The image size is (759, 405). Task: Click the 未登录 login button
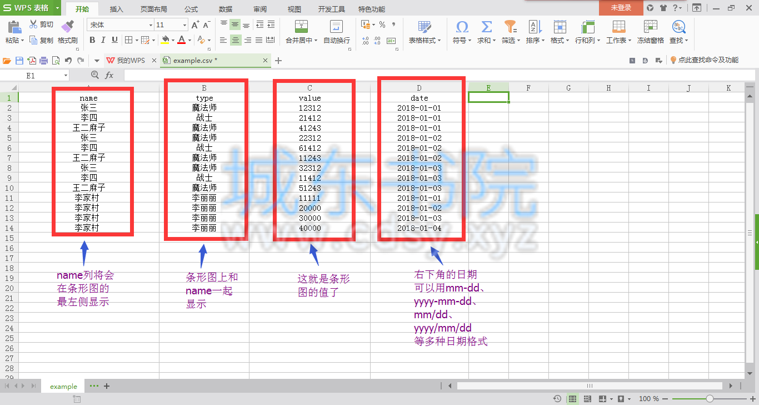pos(621,8)
